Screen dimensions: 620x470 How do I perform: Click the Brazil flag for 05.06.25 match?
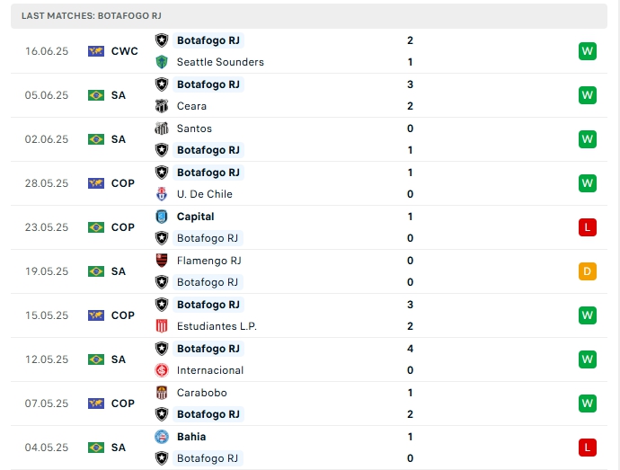(x=96, y=95)
